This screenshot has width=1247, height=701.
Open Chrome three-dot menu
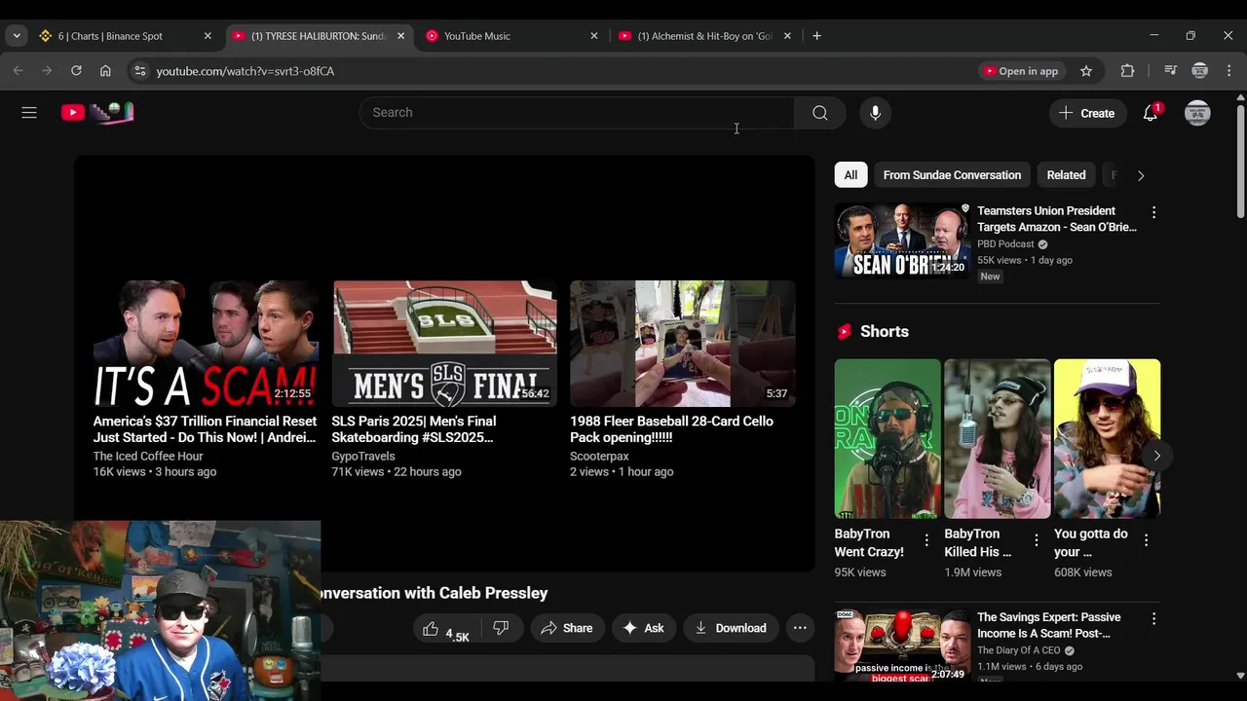click(x=1228, y=71)
